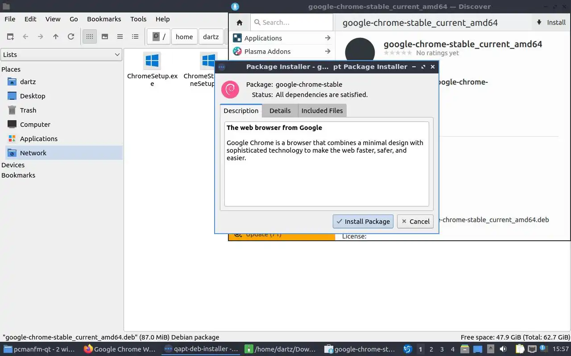The image size is (571, 356).
Task: Select Network in Places sidebar
Action: coord(64,153)
